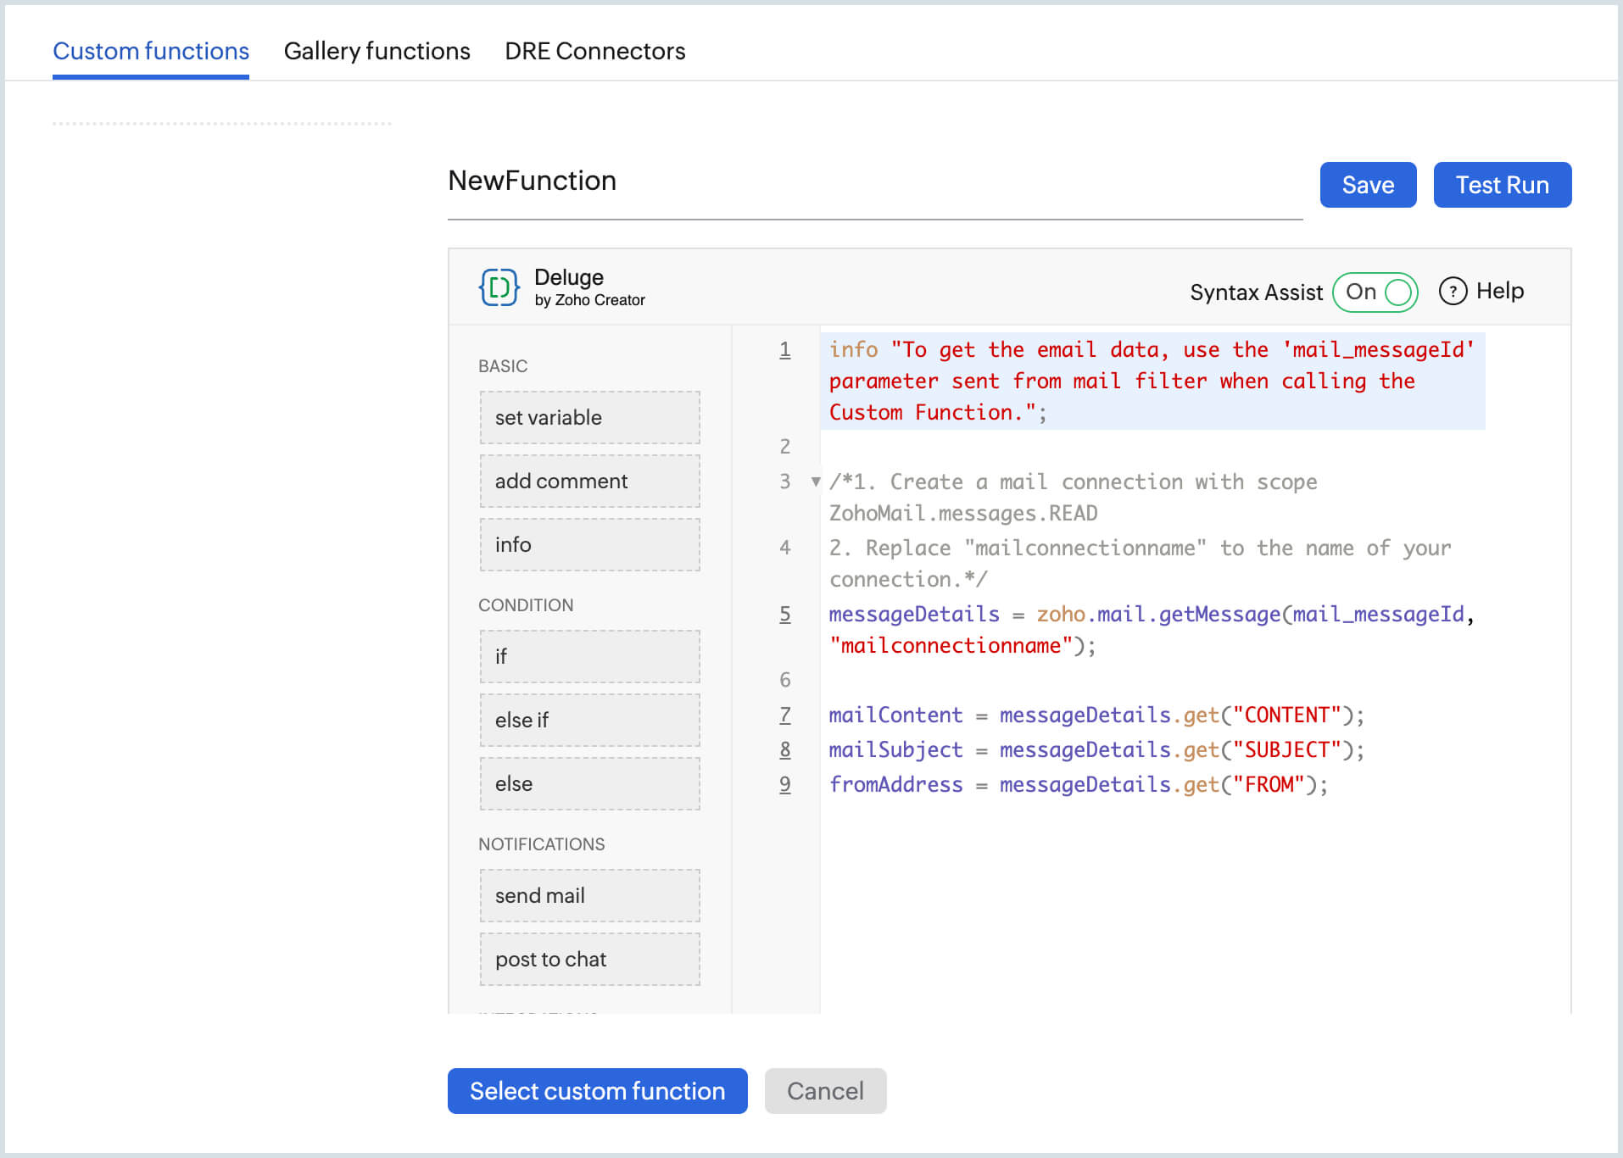Run the function with Test Run
The image size is (1623, 1158).
click(1502, 185)
